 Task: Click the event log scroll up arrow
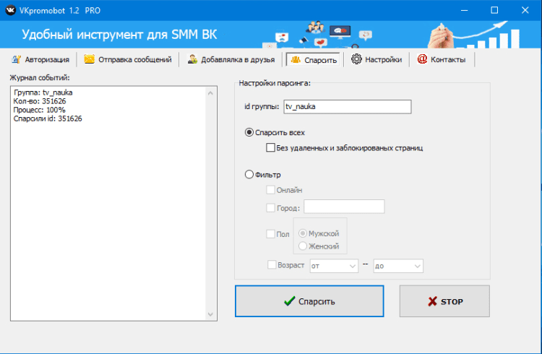211,92
